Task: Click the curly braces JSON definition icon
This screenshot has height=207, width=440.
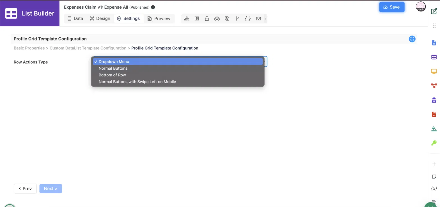Action: pos(248,19)
